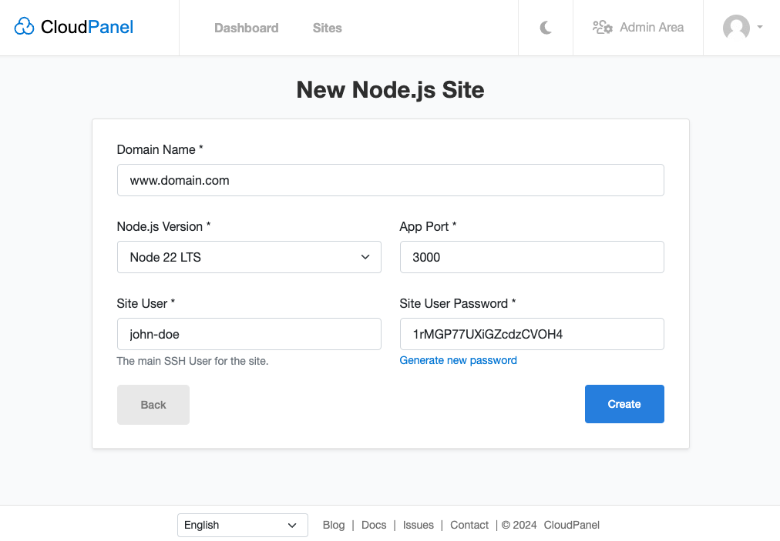Toggle dark mode with the moon icon
The height and width of the screenshot is (541, 780).
[545, 27]
